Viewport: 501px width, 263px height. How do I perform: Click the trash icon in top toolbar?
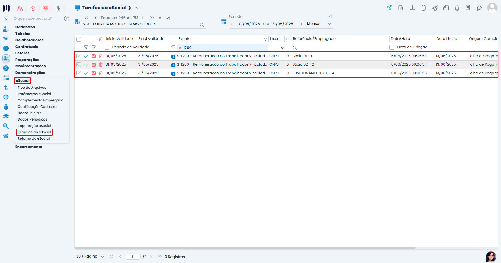(423, 8)
